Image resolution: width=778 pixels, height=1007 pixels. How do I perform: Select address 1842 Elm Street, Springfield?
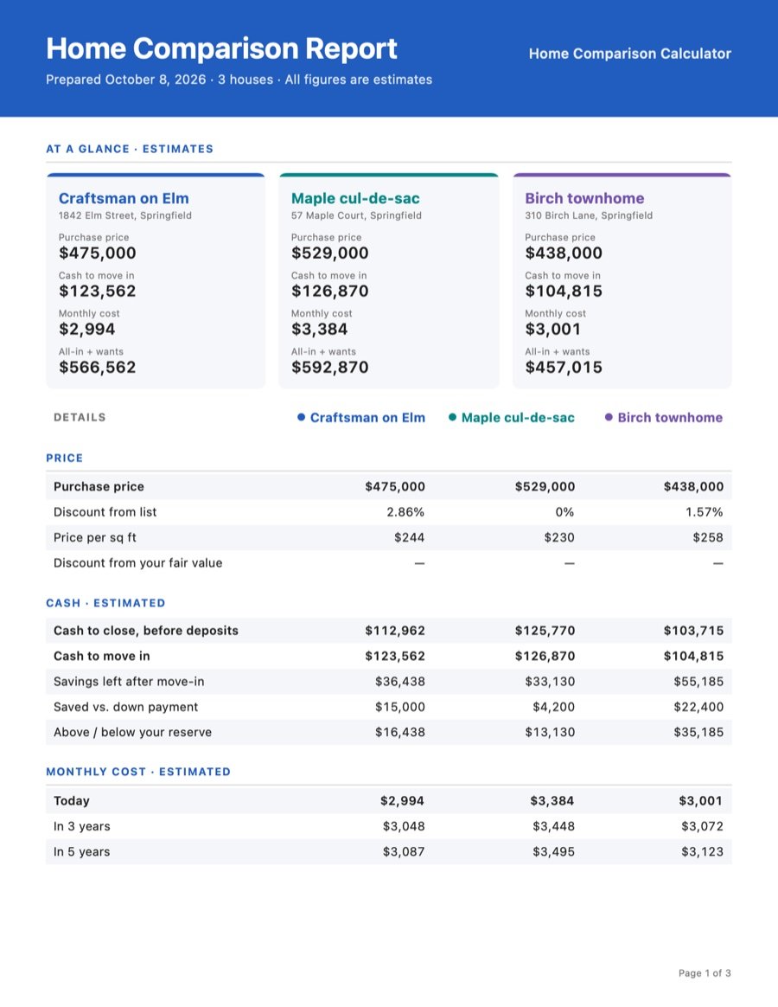(125, 215)
